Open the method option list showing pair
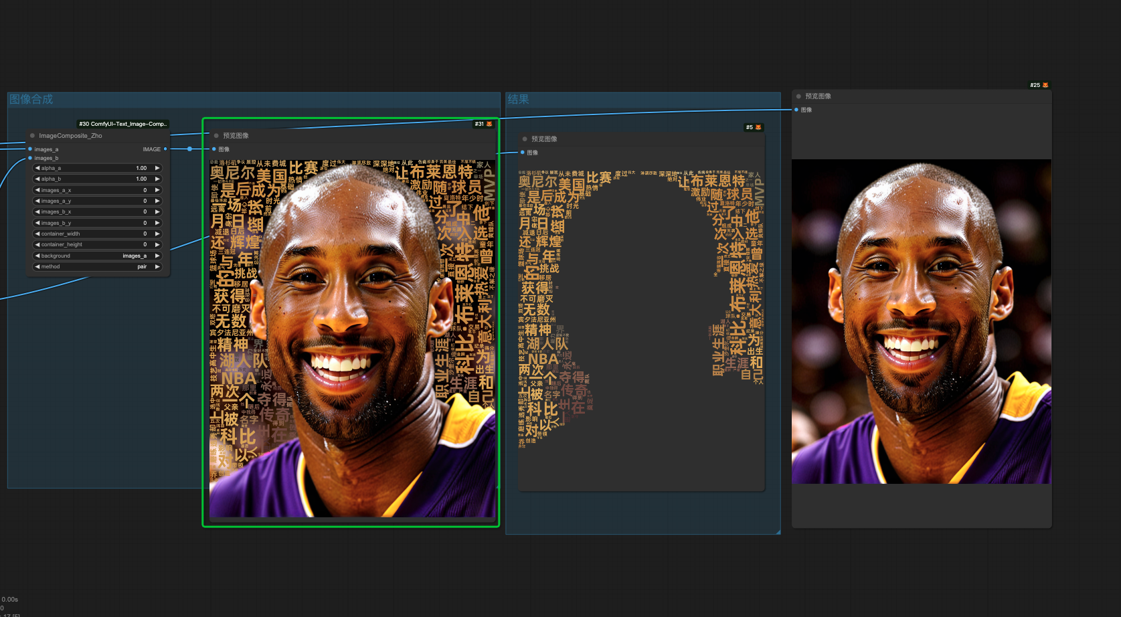Viewport: 1121px width, 617px height. [x=98, y=266]
